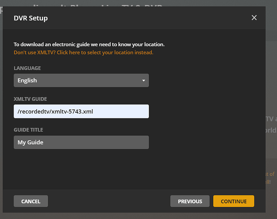277x219 pixels.
Task: Click the dimmed orange text behind dialog
Action: 270,178
